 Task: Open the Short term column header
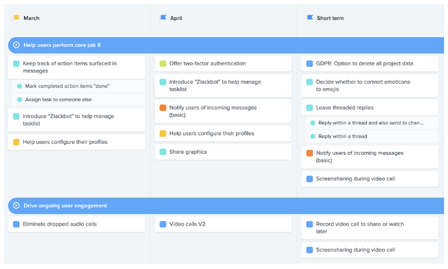click(330, 18)
